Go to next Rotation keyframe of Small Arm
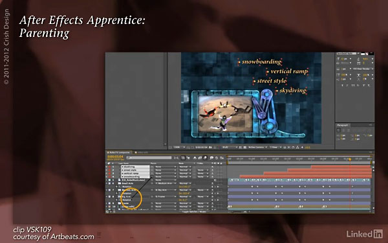Viewport: 388px width, 243px height. pyautogui.click(x=218, y=187)
